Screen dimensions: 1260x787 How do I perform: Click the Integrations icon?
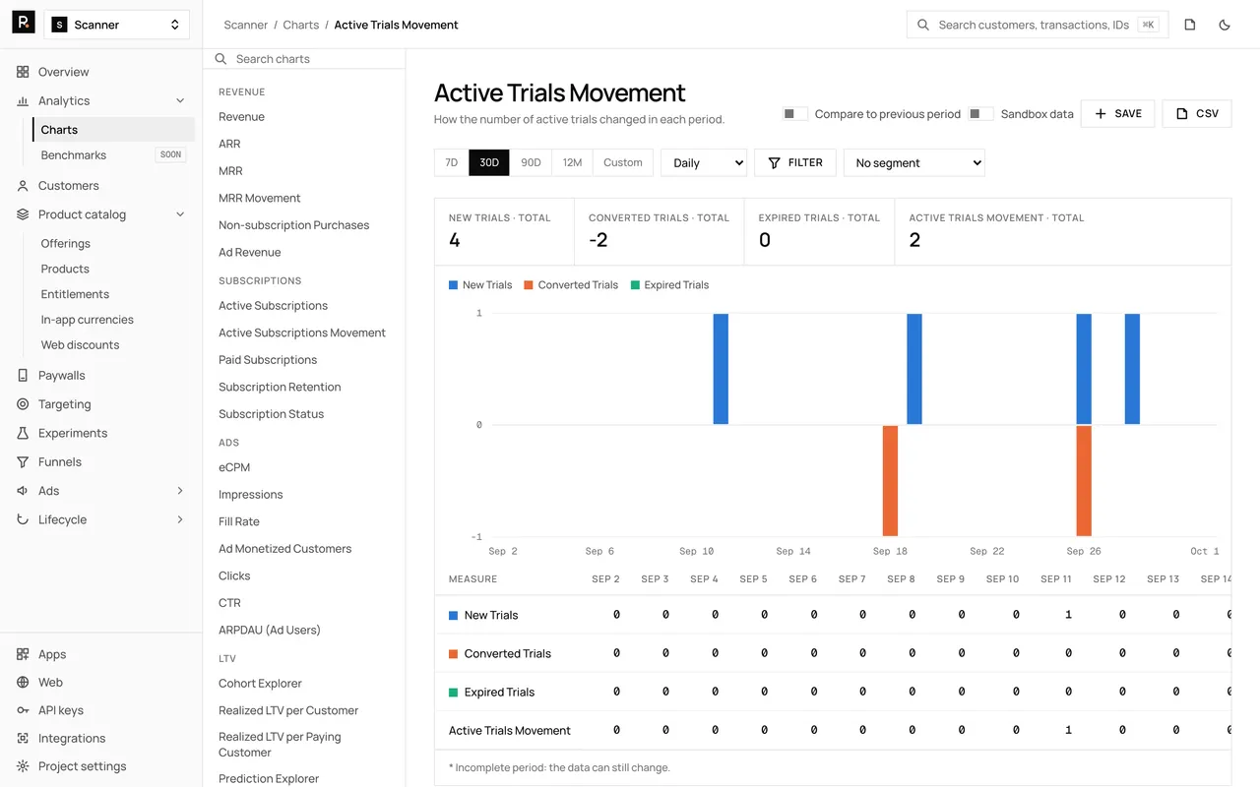(23, 738)
